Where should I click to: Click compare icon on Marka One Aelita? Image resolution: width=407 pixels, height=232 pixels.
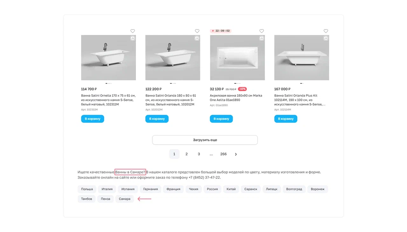261,38
